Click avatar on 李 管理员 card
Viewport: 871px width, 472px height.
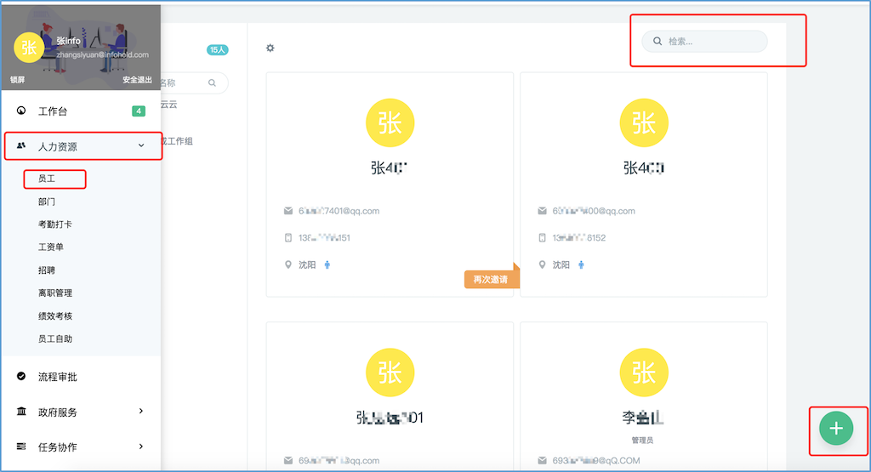644,372
